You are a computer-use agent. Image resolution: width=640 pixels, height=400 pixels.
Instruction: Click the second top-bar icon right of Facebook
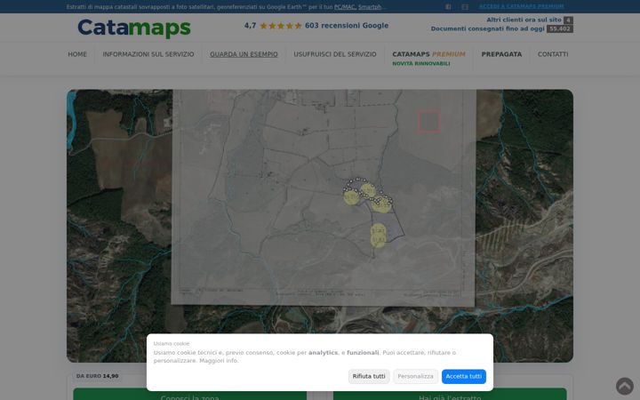point(465,6)
